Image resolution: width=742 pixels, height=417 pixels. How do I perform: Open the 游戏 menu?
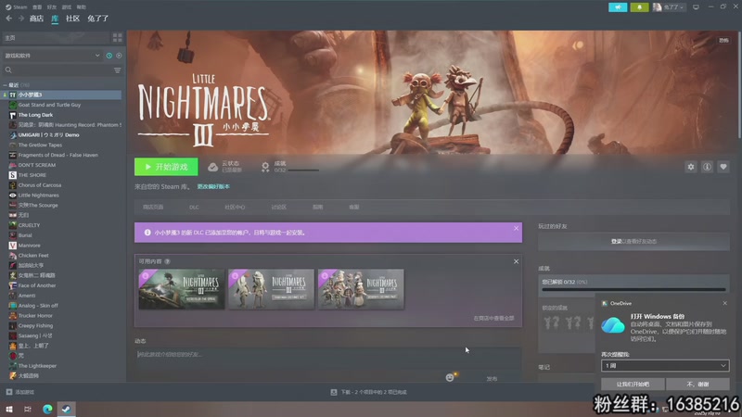coord(66,7)
